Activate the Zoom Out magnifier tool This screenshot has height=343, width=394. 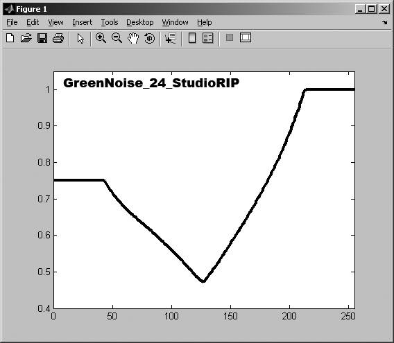[x=117, y=38]
